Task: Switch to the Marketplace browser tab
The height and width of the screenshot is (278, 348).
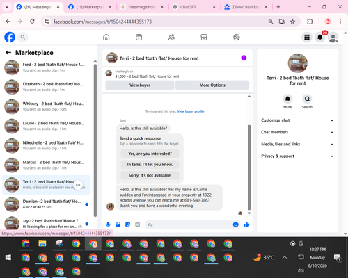Action: (90, 7)
